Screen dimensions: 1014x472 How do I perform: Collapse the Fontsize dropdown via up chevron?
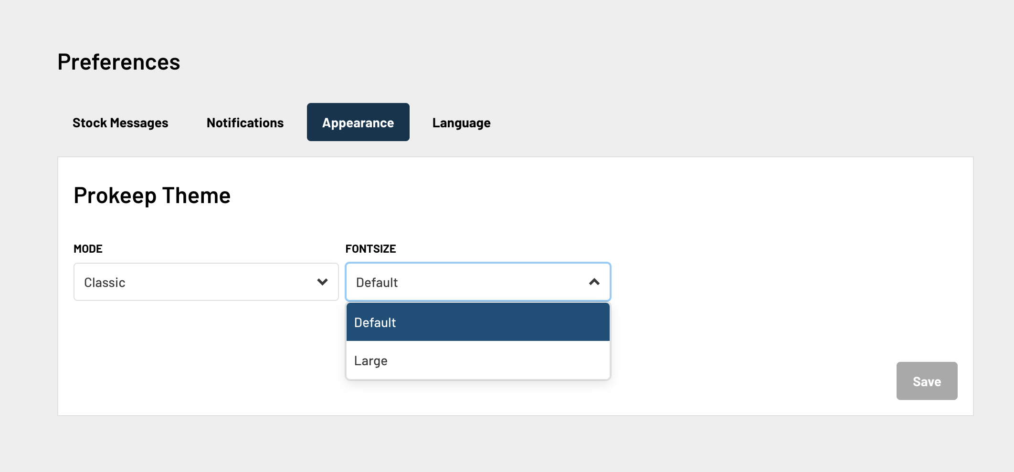pos(594,282)
